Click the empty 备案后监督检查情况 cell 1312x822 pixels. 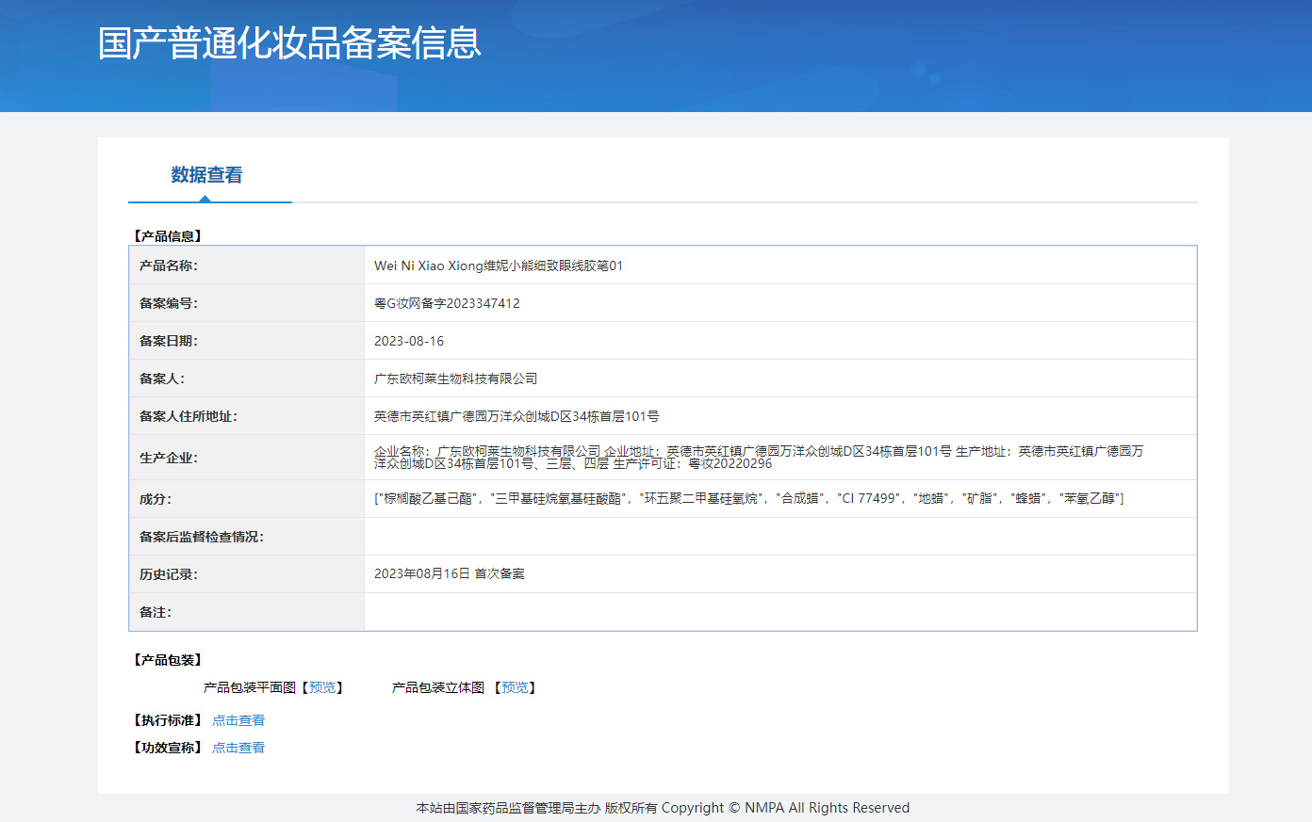coord(780,537)
